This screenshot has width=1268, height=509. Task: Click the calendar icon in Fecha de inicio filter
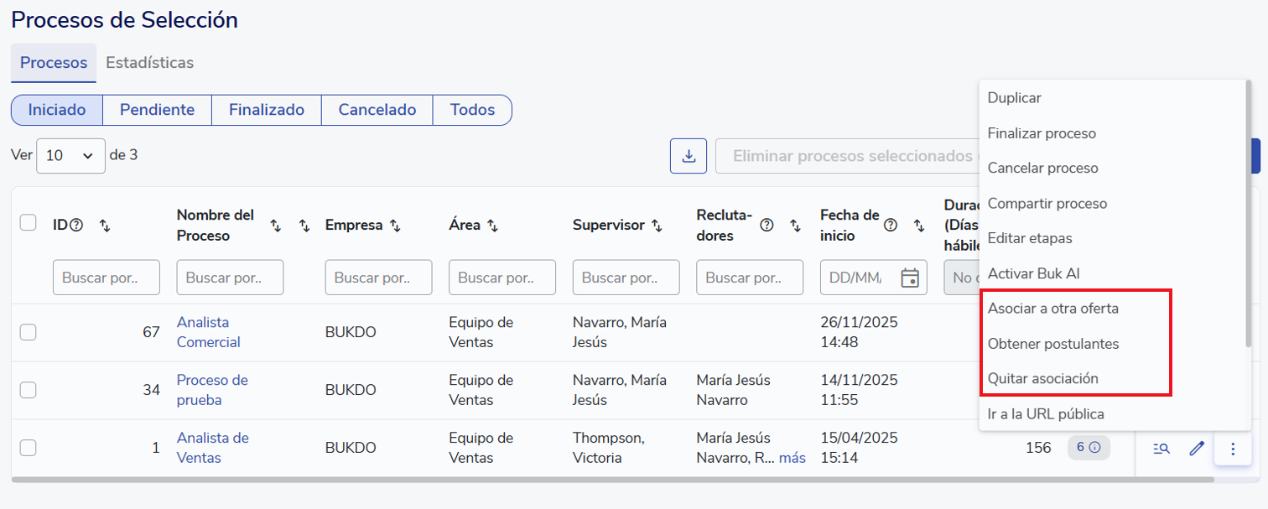pyautogui.click(x=909, y=278)
